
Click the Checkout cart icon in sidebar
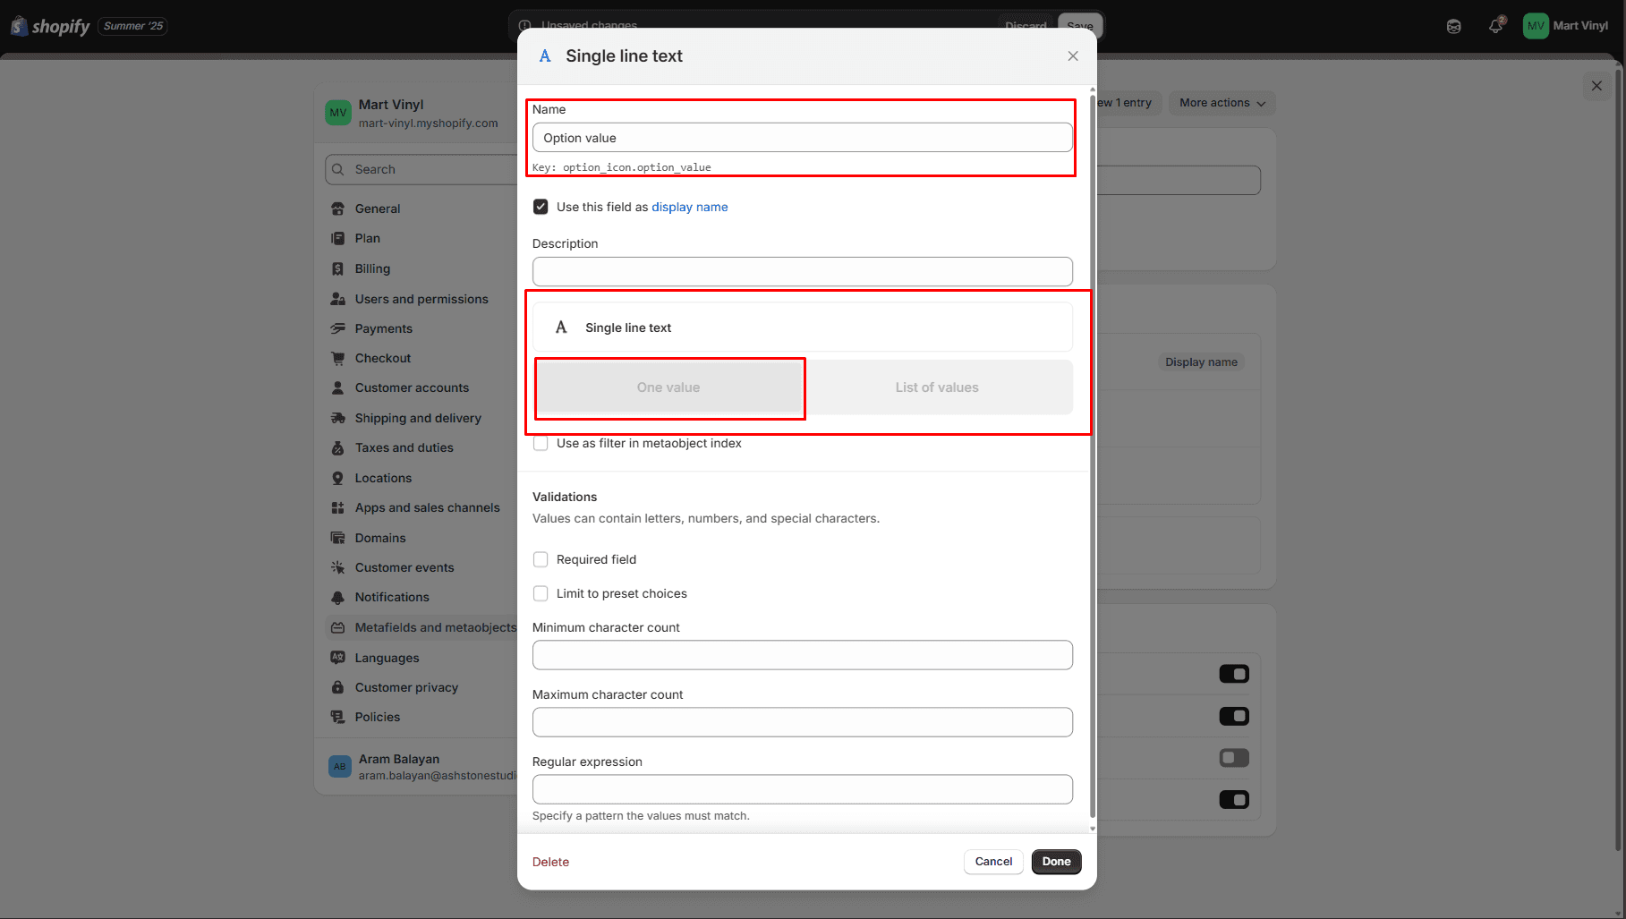[337, 358]
